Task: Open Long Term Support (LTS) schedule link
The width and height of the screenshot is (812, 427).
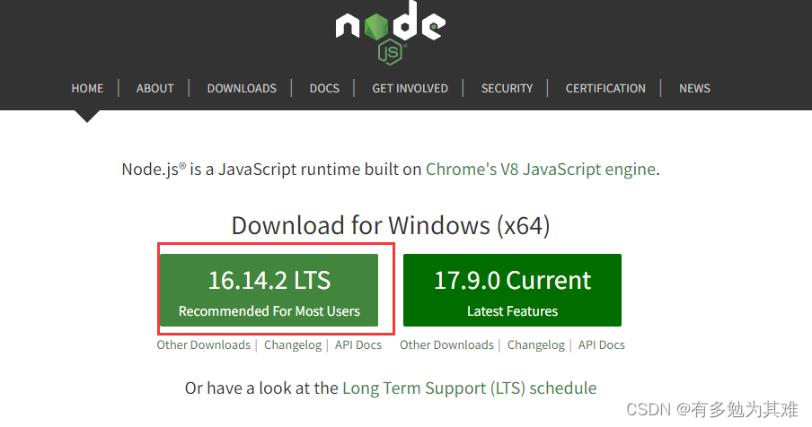Action: [470, 388]
